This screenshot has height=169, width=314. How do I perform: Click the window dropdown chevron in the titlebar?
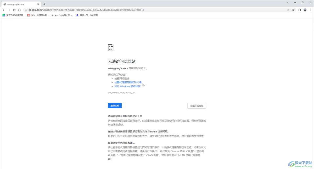pos(287,3)
